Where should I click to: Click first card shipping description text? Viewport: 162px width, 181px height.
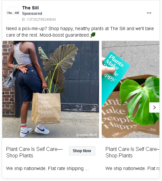pos(47,168)
